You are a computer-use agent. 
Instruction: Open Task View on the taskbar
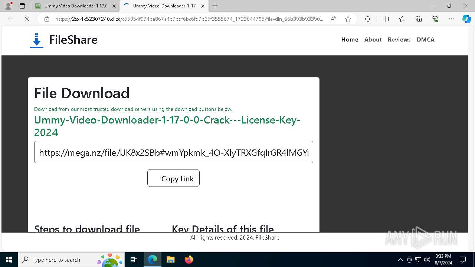[134, 260]
